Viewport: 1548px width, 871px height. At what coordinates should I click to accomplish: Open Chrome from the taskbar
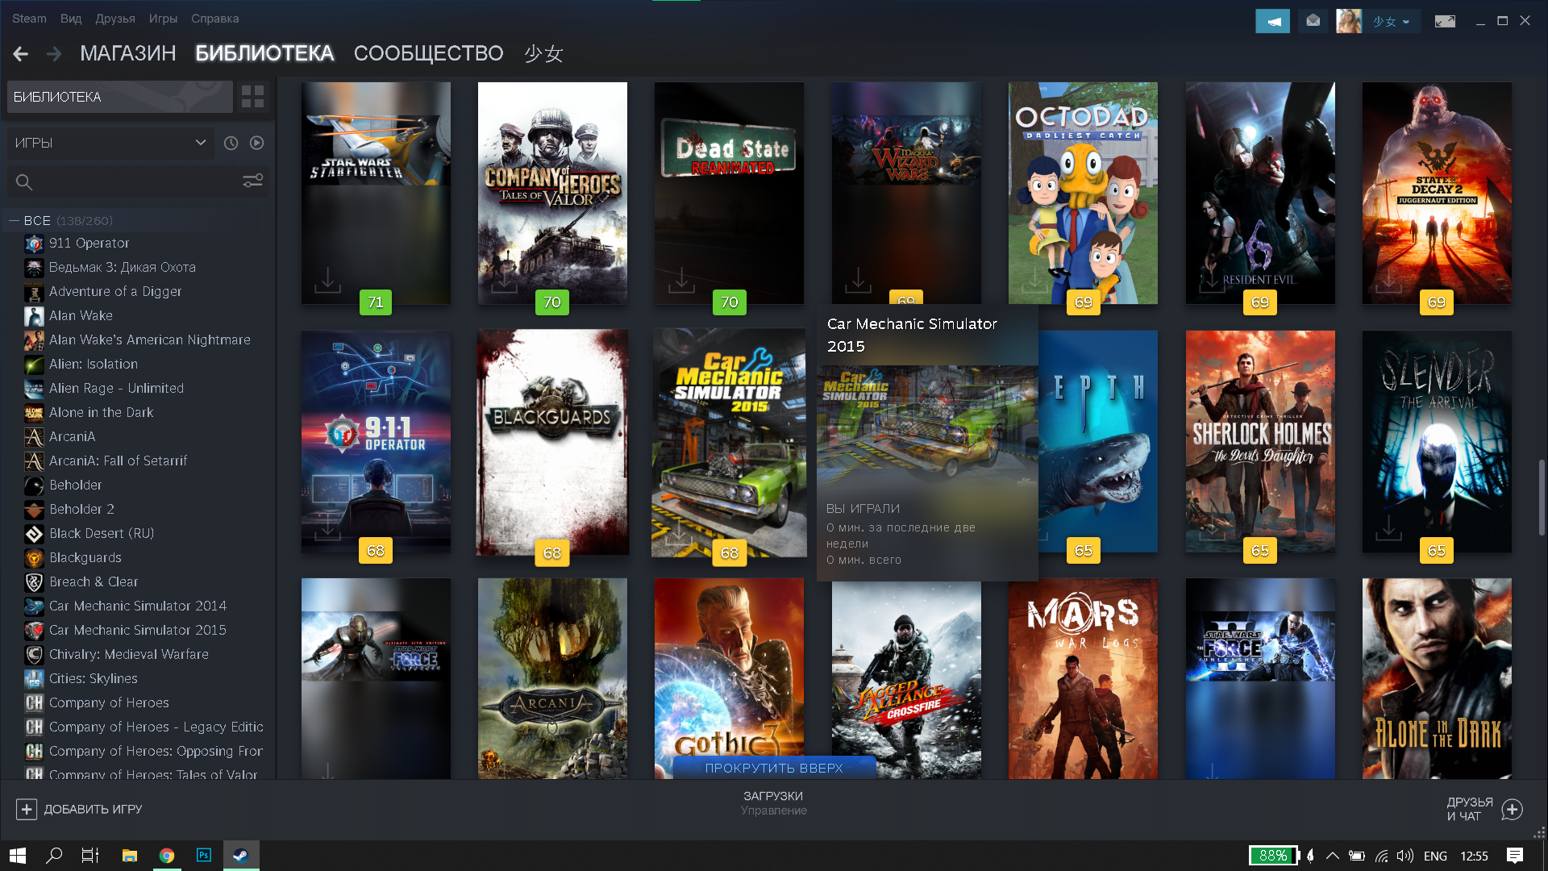point(167,856)
